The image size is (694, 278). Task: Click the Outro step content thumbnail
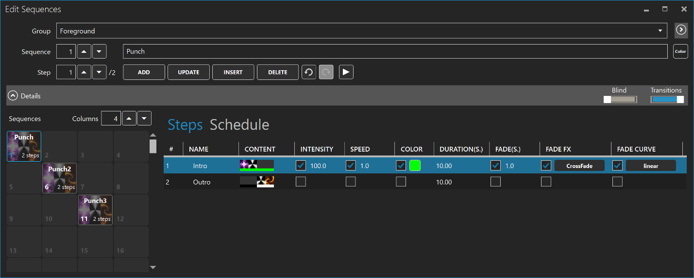pyautogui.click(x=257, y=182)
